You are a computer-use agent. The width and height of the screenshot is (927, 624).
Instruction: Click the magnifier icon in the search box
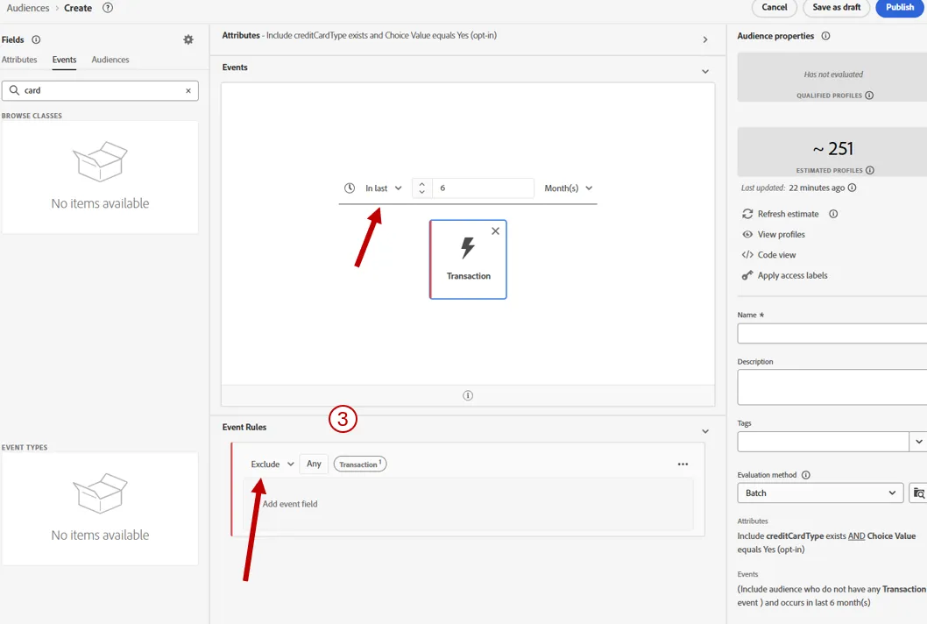(14, 90)
